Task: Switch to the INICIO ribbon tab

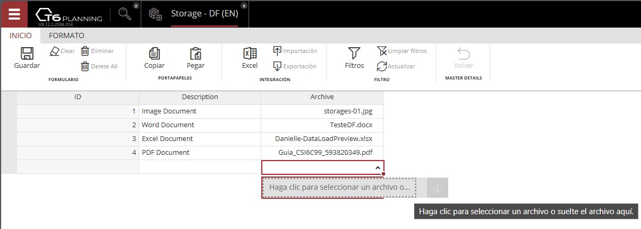Action: tap(21, 36)
